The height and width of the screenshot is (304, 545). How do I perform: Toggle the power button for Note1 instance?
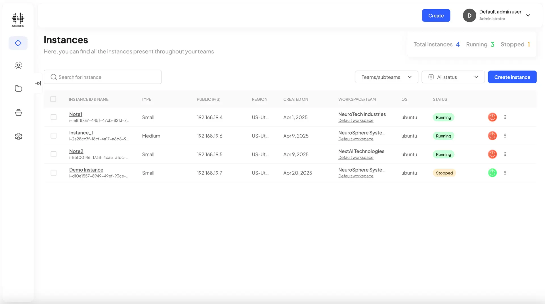[x=492, y=117]
